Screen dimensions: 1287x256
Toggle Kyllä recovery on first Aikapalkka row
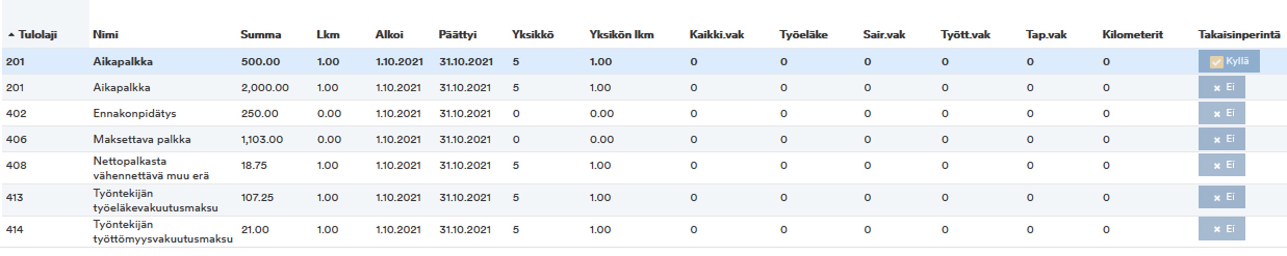[x=1228, y=61]
